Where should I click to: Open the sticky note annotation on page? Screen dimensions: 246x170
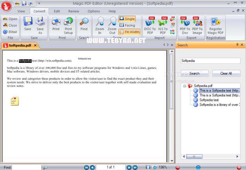(x=15, y=101)
